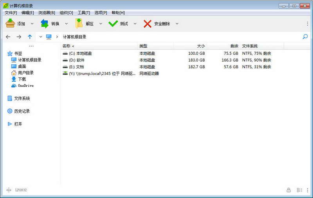Click the 解压 (Extract) folder icon
Viewport: 313px width, 198px height.
79,23
